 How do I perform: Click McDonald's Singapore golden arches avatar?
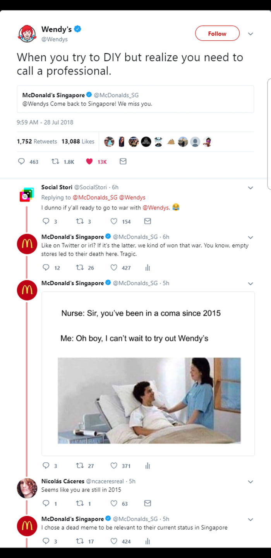tap(27, 244)
